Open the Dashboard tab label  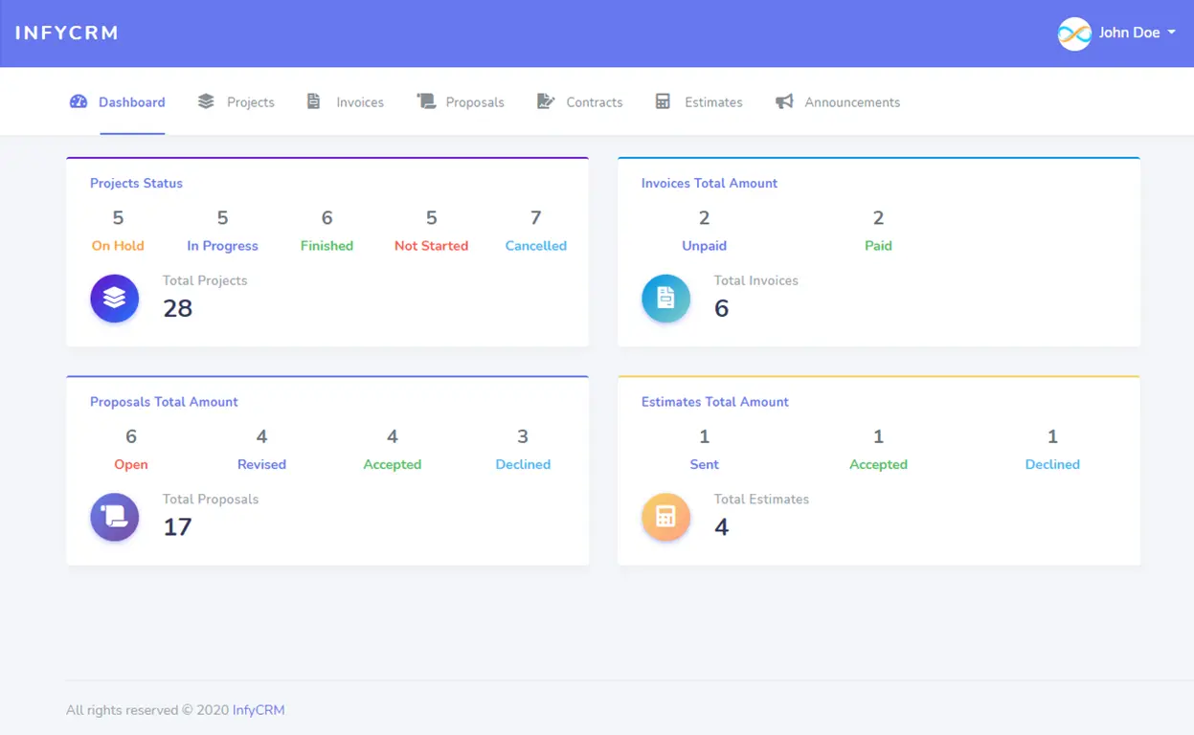point(132,102)
